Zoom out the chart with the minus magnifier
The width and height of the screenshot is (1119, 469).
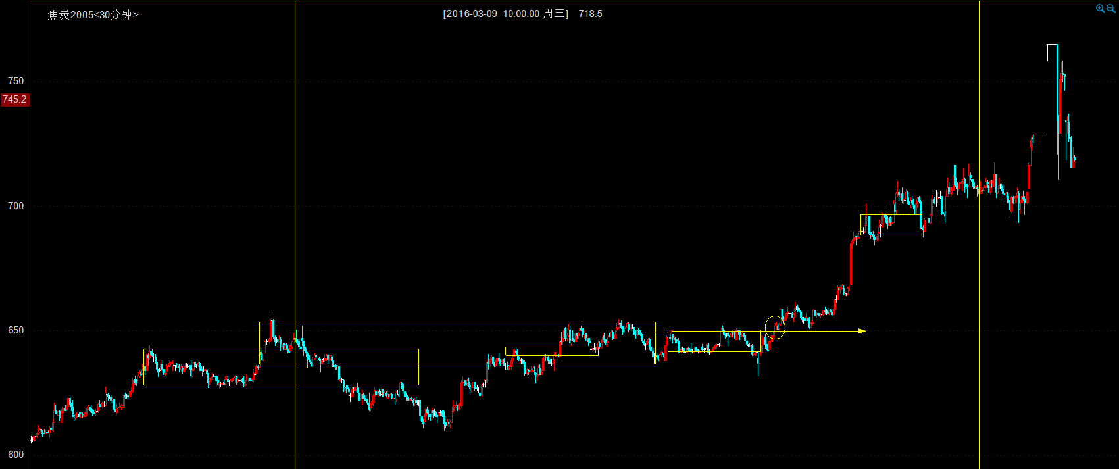(x=1111, y=9)
